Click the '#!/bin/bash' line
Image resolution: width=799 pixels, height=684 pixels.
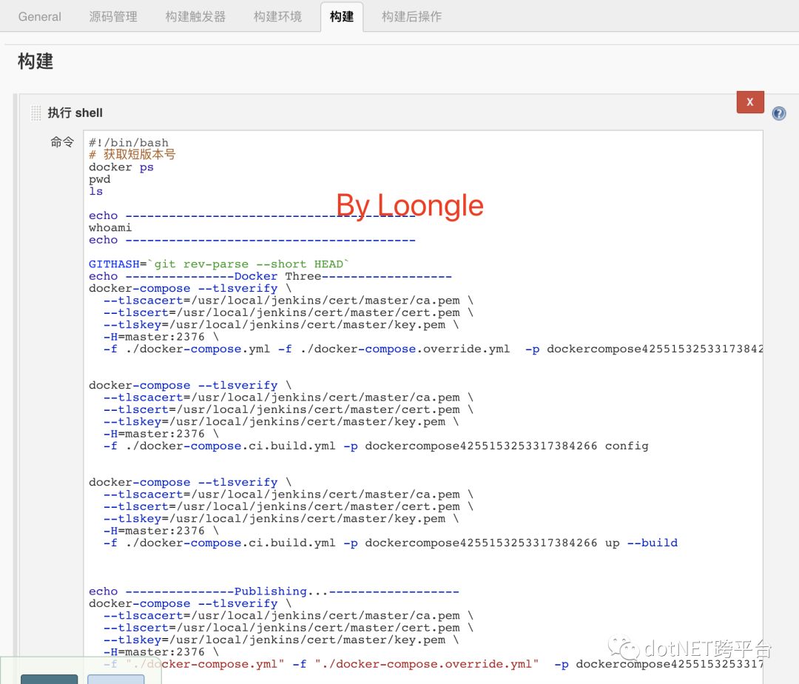(x=129, y=143)
